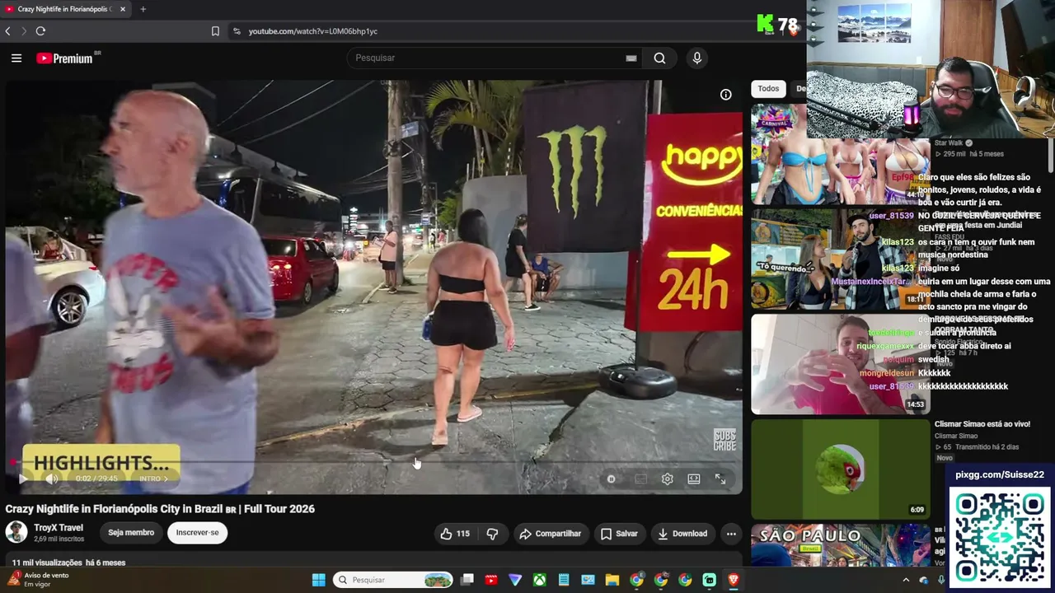Open a new browser tab with plus
The height and width of the screenshot is (593, 1055).
click(x=143, y=9)
